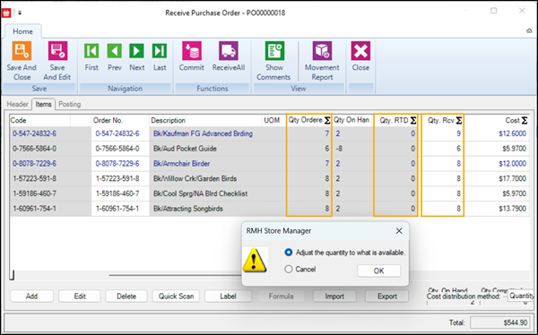
Task: Select code 1-60961-754-1 in Code column
Action: (34, 209)
